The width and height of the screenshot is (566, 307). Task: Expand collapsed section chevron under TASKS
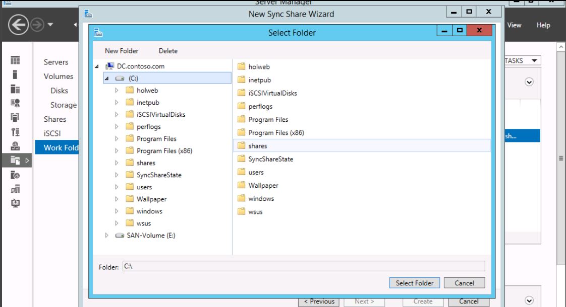click(x=529, y=82)
